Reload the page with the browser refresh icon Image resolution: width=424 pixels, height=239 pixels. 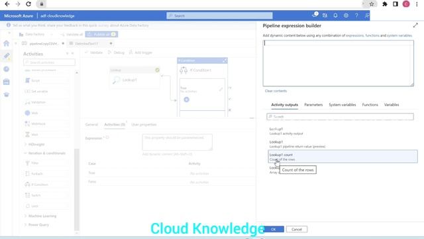point(28,4)
